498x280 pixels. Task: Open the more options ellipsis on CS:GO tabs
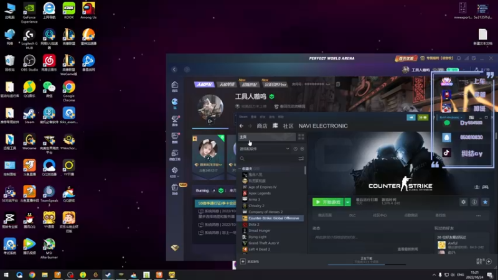[478, 215]
